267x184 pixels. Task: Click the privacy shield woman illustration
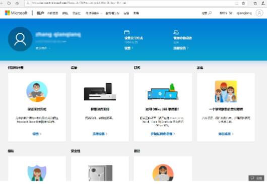(x=37, y=173)
